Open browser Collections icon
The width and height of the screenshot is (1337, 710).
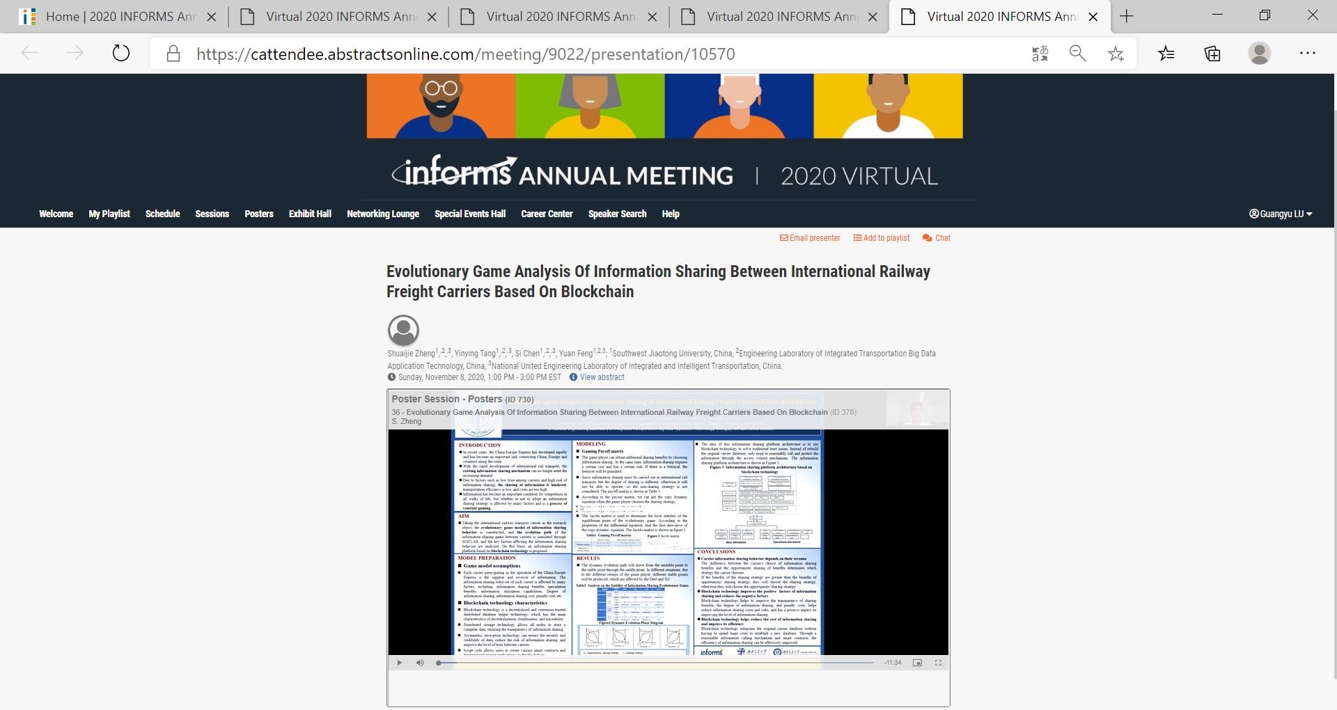[1212, 54]
